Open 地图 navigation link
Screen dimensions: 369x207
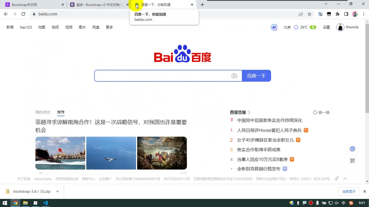42,27
